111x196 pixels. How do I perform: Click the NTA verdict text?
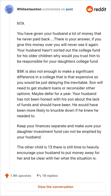21,23
